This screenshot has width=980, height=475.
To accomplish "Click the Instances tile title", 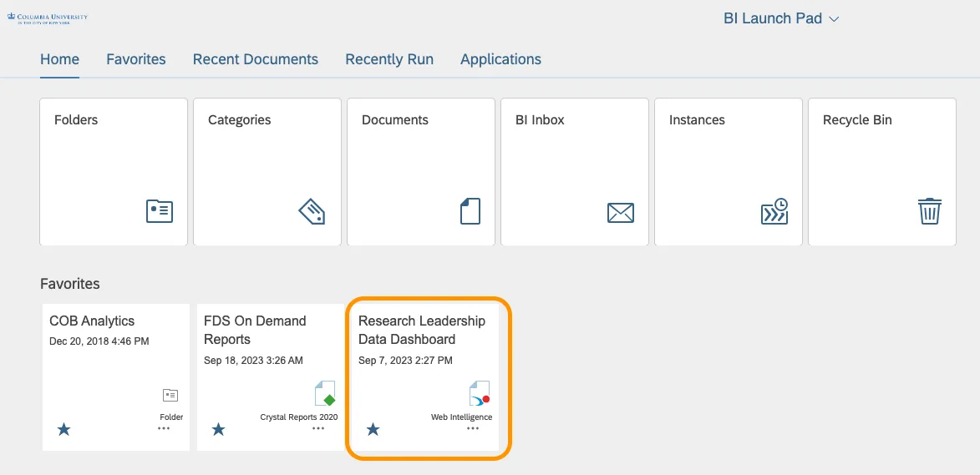I will 697,120.
